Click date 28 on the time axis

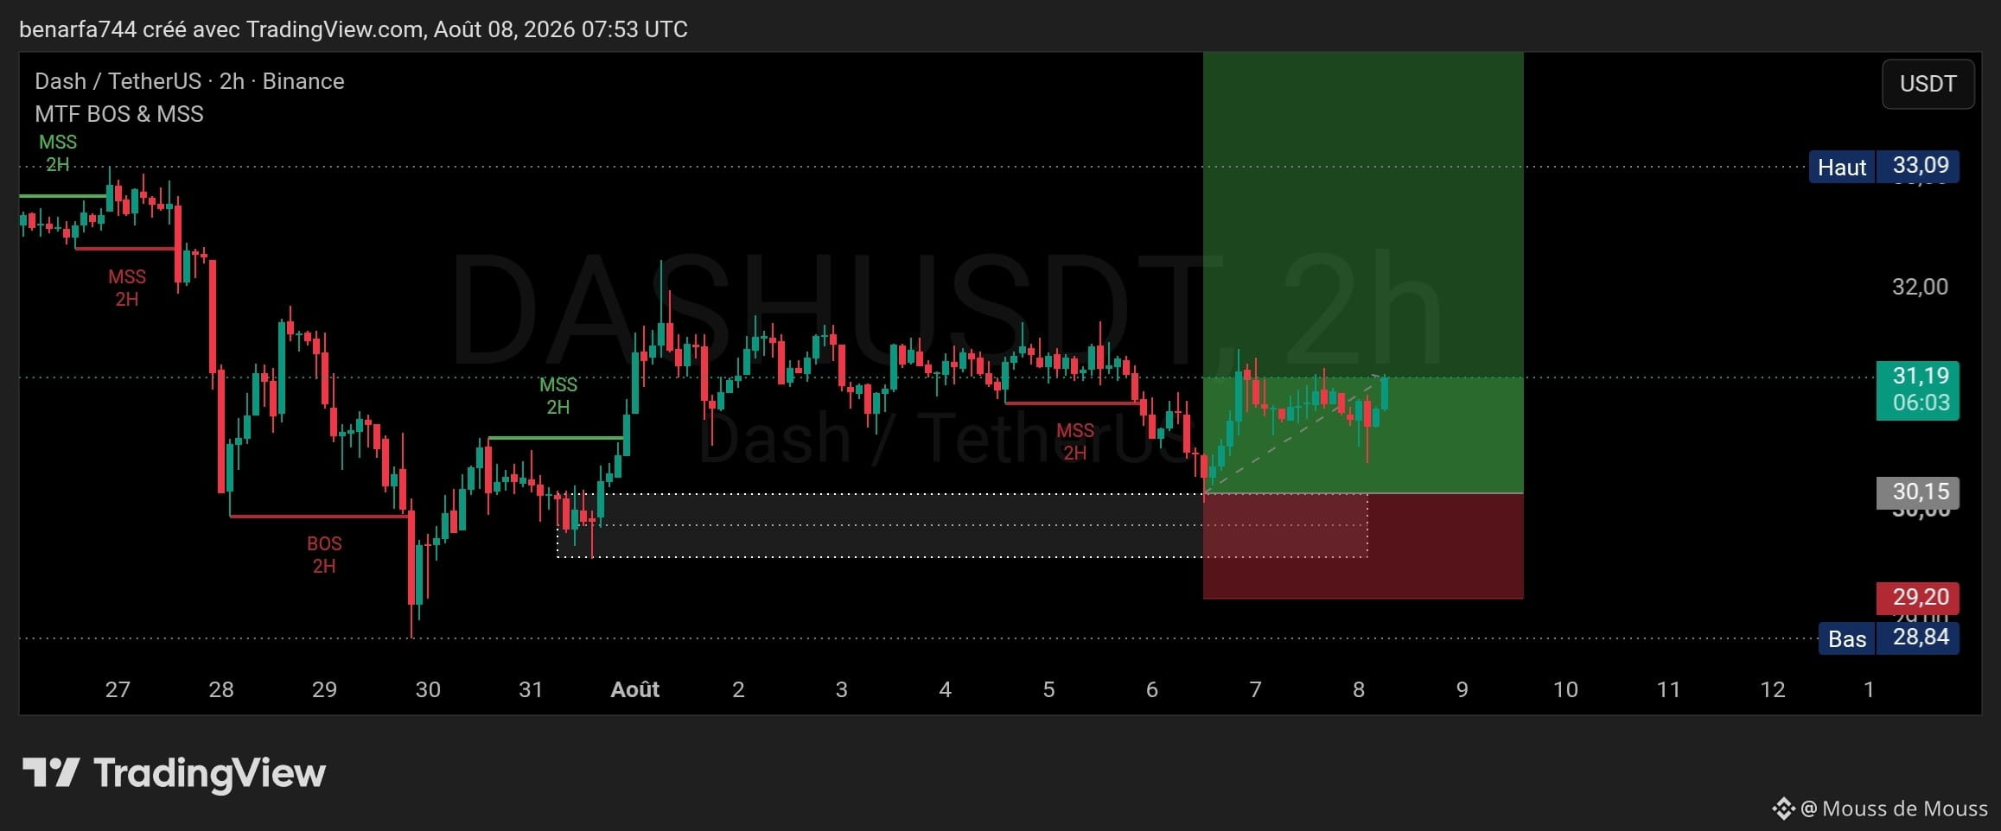click(x=221, y=689)
